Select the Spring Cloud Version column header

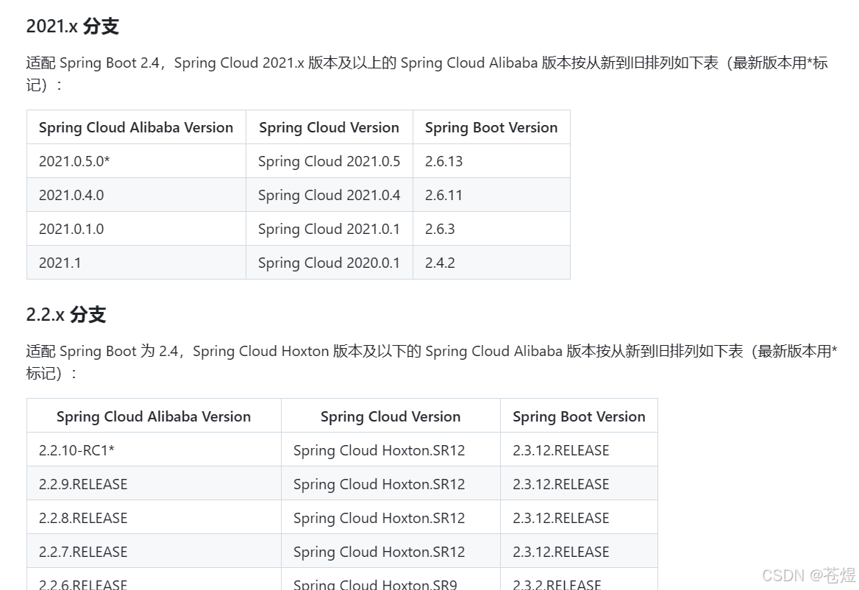click(x=328, y=127)
